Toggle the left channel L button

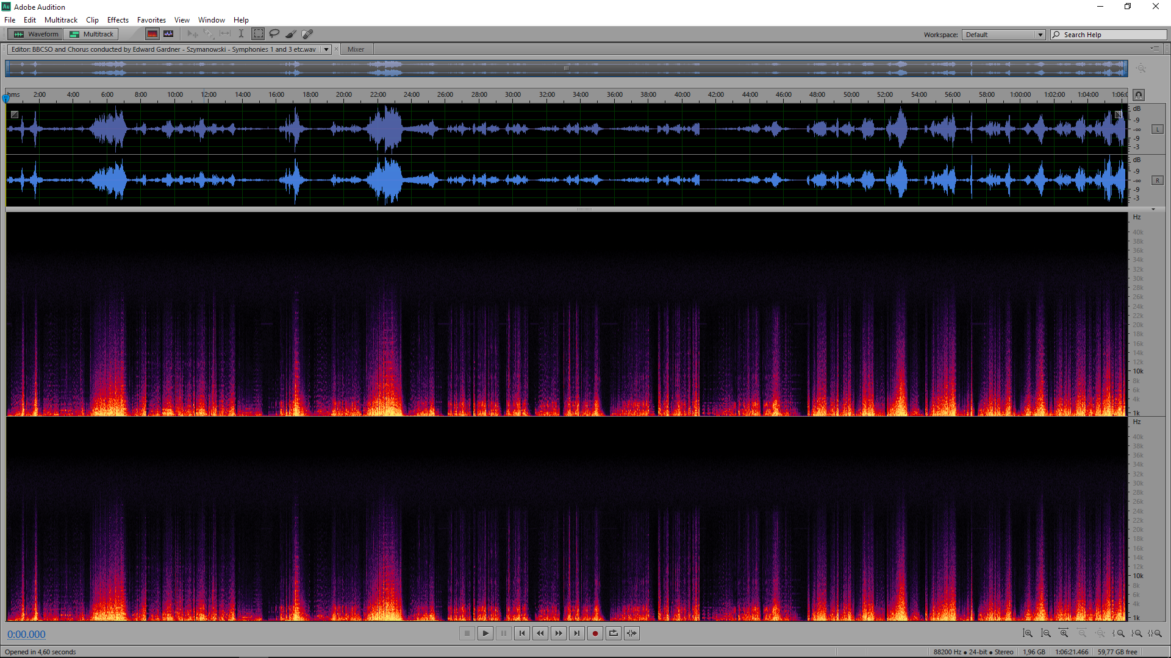coord(1157,129)
